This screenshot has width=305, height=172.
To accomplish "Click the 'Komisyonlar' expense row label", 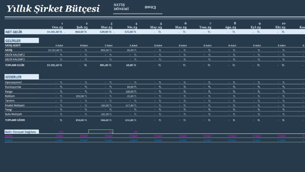I will point(13,87).
